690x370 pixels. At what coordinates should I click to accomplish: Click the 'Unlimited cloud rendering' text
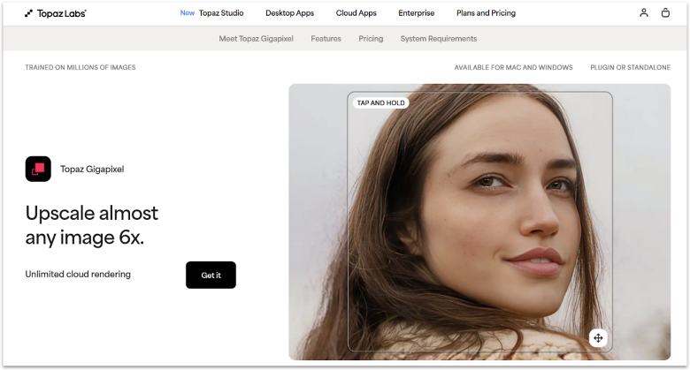(78, 275)
